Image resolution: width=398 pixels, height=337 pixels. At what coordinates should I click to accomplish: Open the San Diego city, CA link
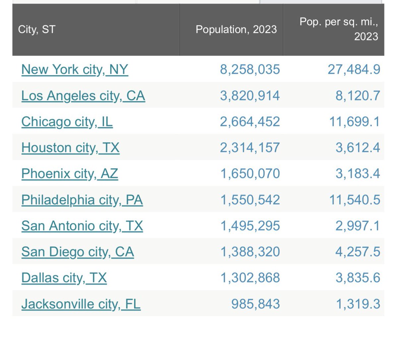(78, 252)
